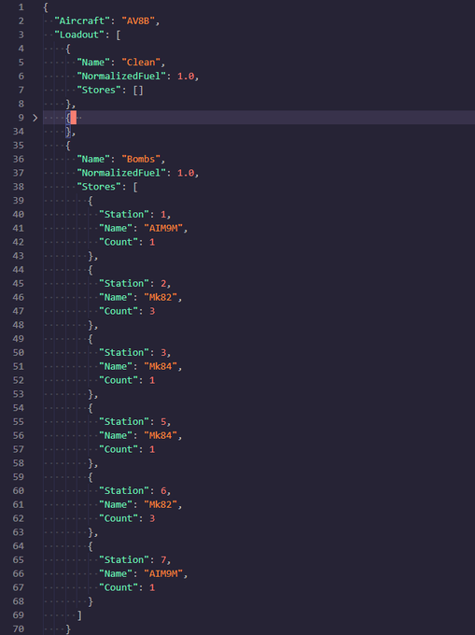Click the "Bombs" name value
The image size is (475, 635).
(x=141, y=159)
